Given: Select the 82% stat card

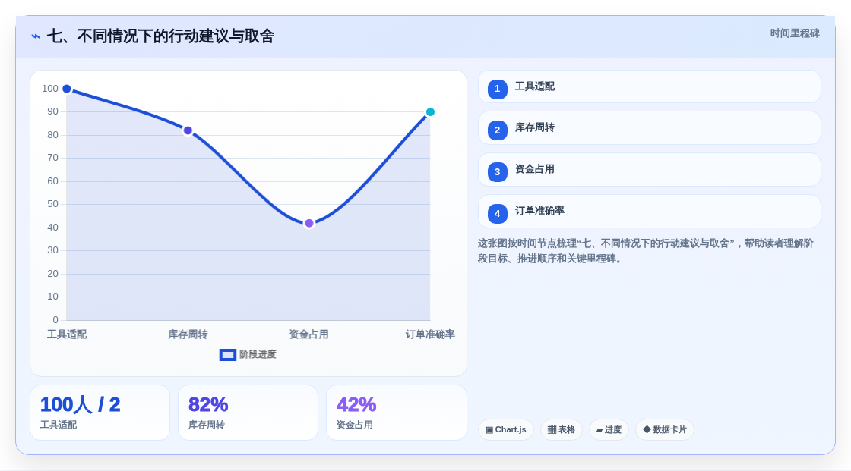Looking at the screenshot, I should pyautogui.click(x=248, y=413).
